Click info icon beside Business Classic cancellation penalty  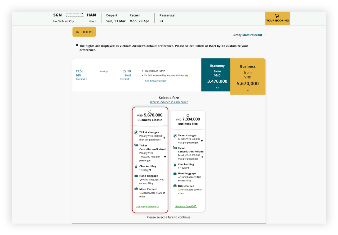(x=165, y=157)
